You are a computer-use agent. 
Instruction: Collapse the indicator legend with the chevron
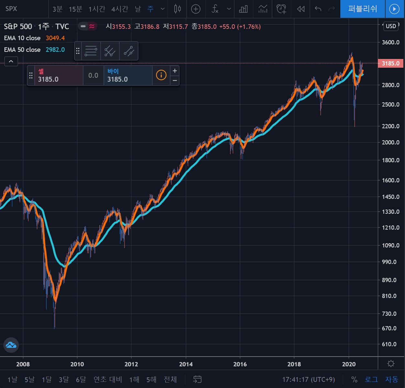[11, 61]
